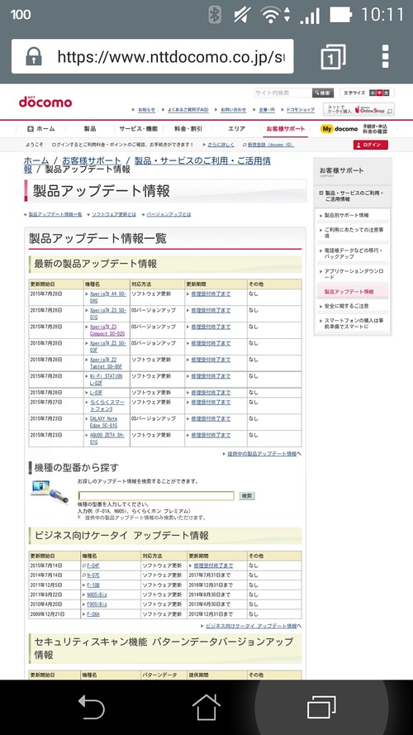Jump to バージョンアップとは anchor link

169,214
